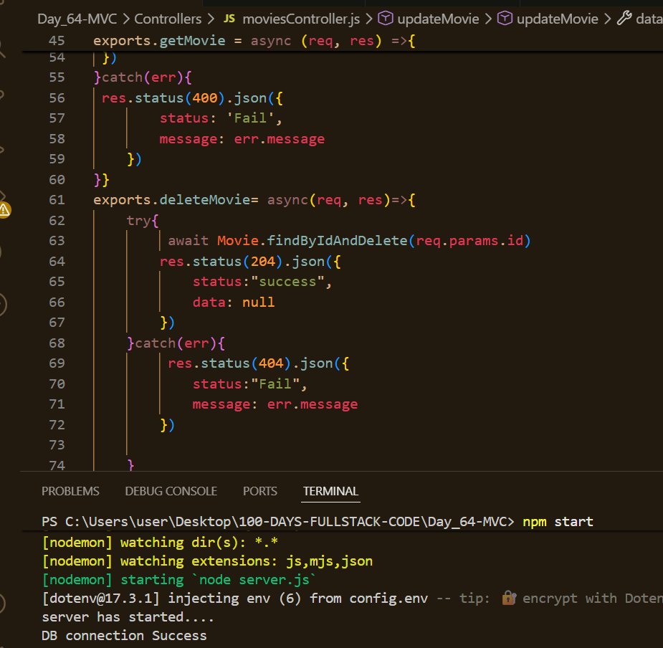This screenshot has width=663, height=648.
Task: Switch to the DEBUG CONSOLE tab
Action: pyautogui.click(x=171, y=491)
